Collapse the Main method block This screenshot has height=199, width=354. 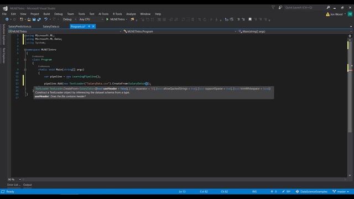click(25, 70)
